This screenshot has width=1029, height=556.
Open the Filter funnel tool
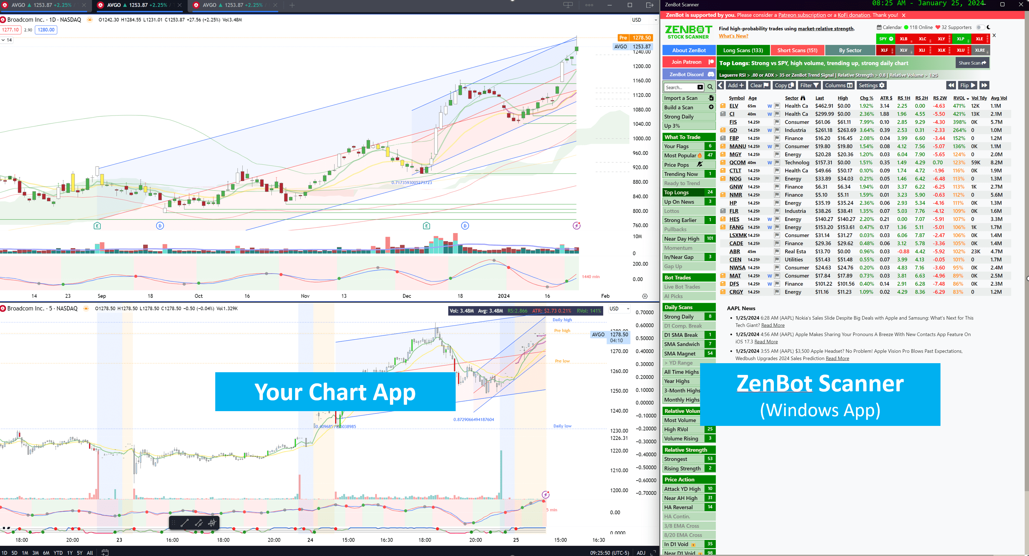[x=809, y=85]
